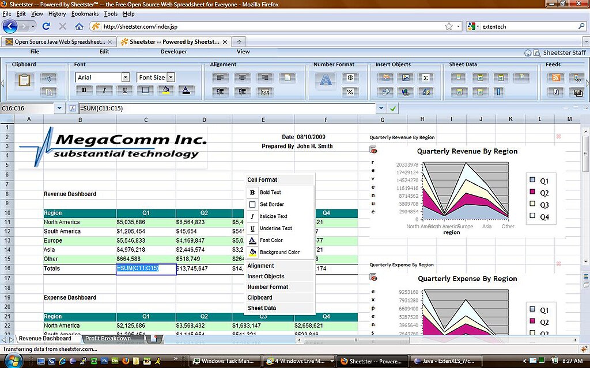Click the center align text icon
Screen dimensions: 590x368
click(x=243, y=78)
